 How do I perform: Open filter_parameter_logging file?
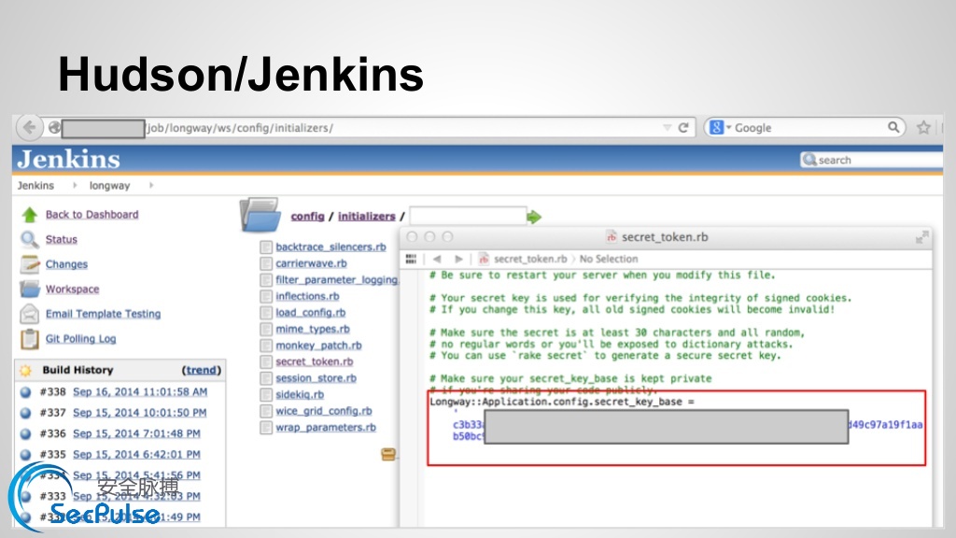tap(336, 280)
